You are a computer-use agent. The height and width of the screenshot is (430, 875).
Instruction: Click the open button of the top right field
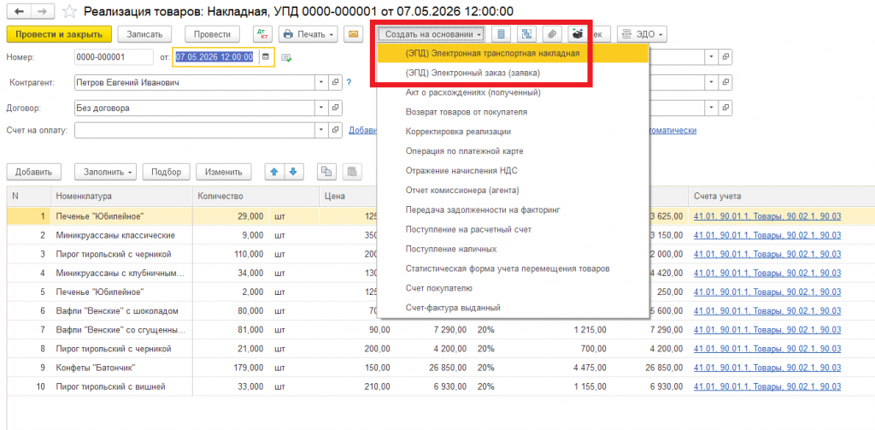[725, 57]
